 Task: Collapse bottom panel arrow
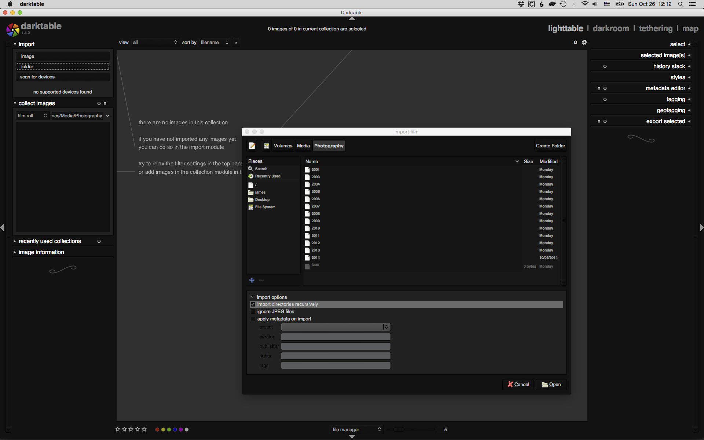click(x=352, y=437)
